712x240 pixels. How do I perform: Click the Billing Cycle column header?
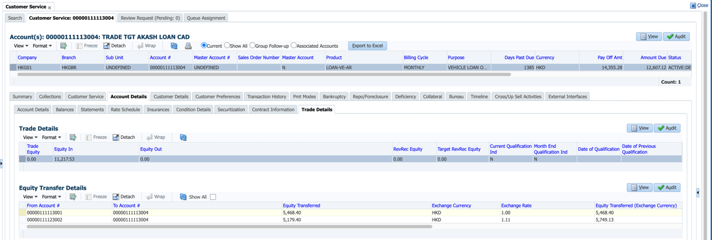tap(416, 58)
